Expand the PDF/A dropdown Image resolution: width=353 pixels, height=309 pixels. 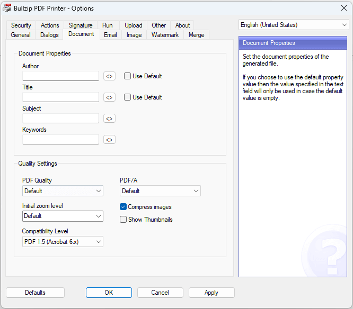pyautogui.click(x=160, y=191)
